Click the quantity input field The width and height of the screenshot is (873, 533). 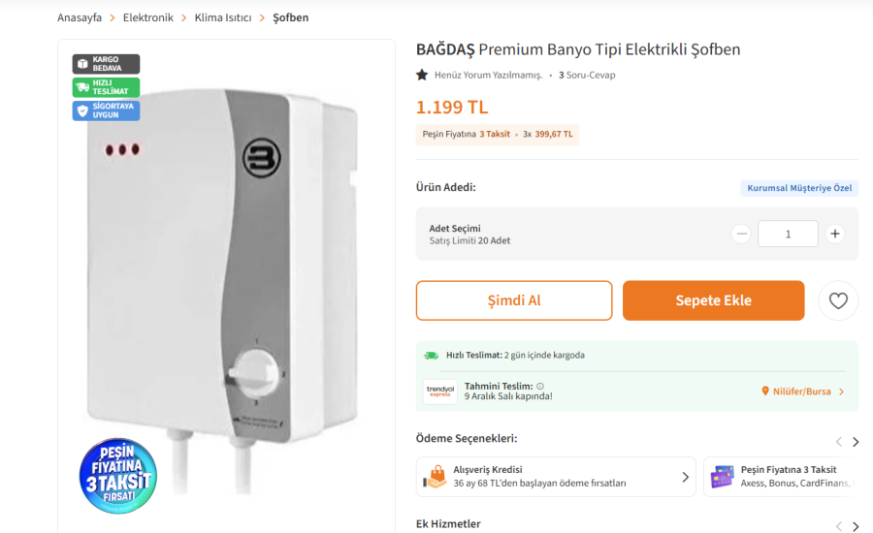click(x=788, y=234)
